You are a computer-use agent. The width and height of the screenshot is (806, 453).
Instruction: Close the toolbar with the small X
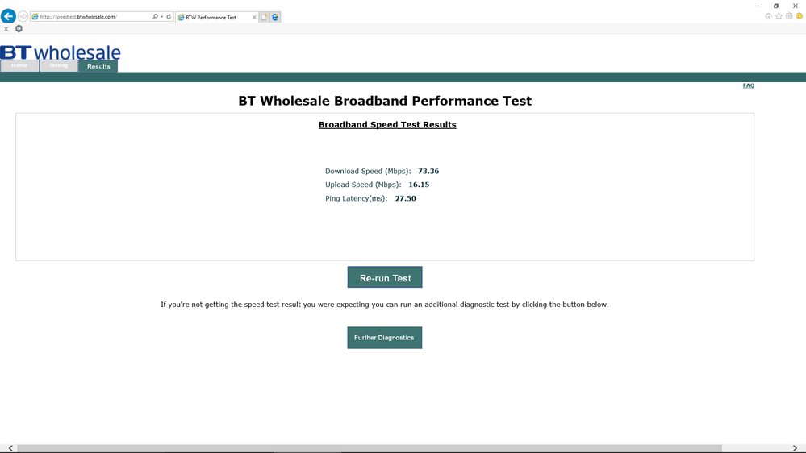6,29
